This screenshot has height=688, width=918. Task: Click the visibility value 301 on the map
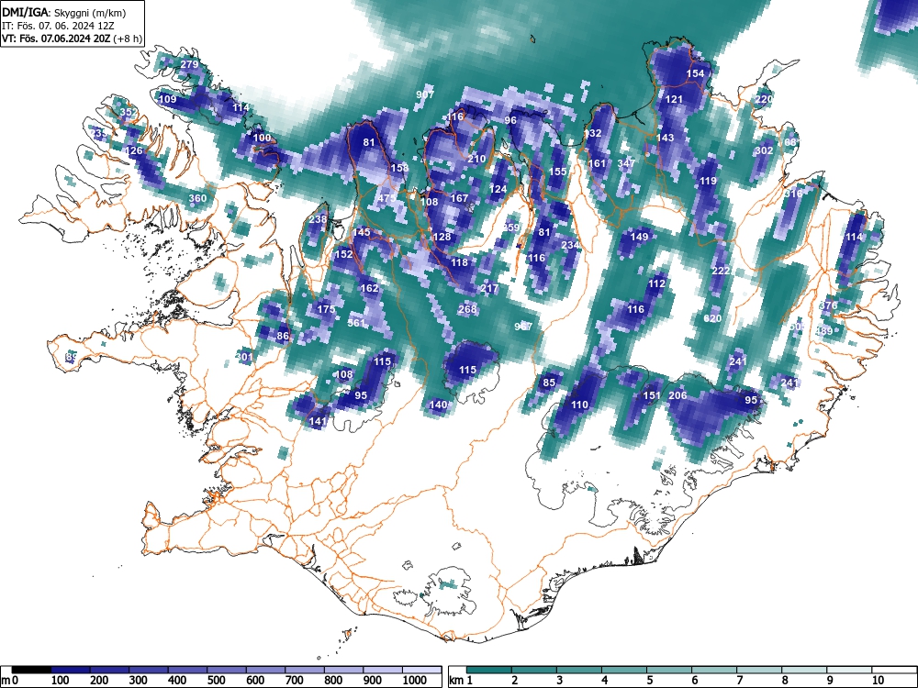[244, 357]
